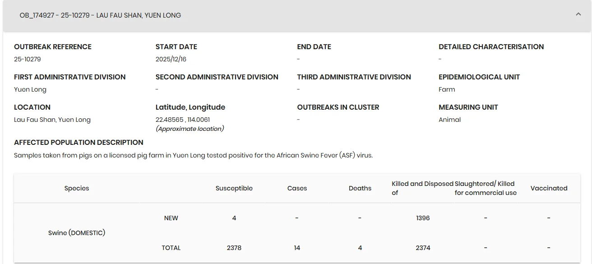Click the total cases value 14
The width and height of the screenshot is (592, 264).
297,248
